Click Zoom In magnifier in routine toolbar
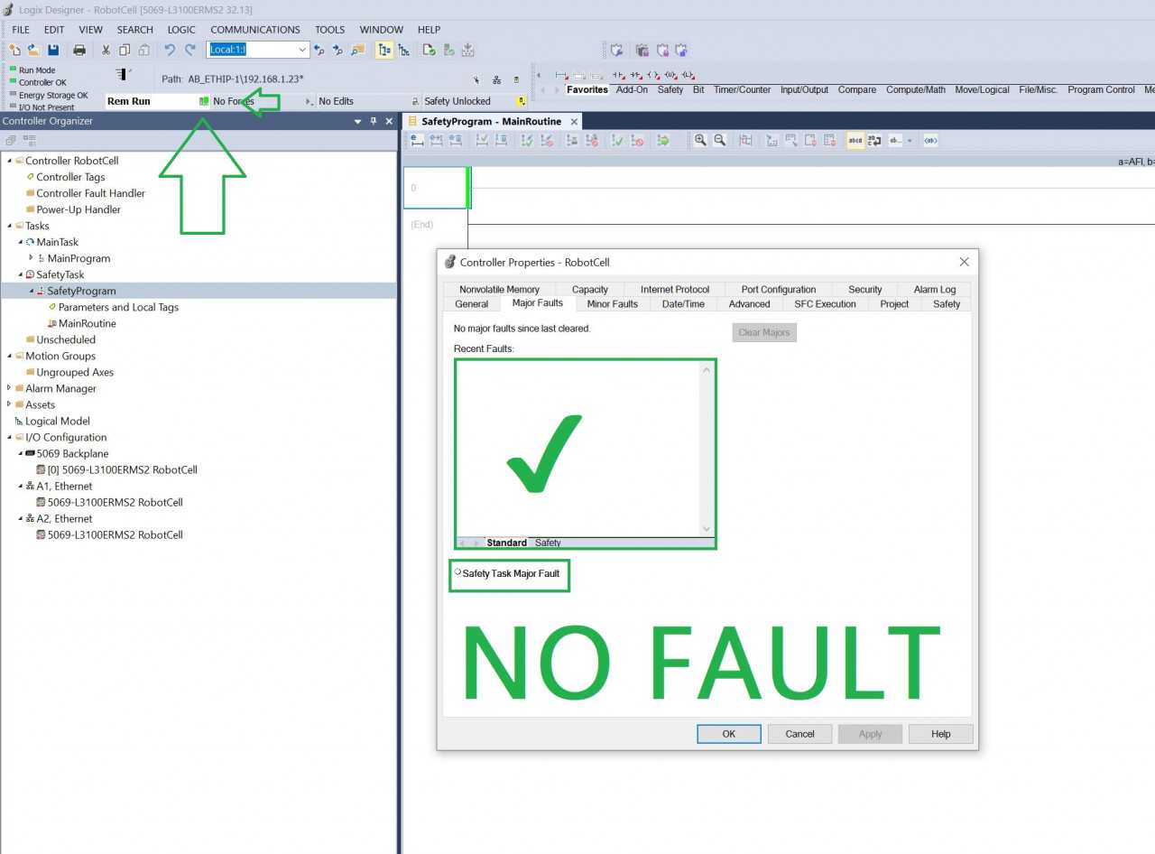 pyautogui.click(x=700, y=140)
